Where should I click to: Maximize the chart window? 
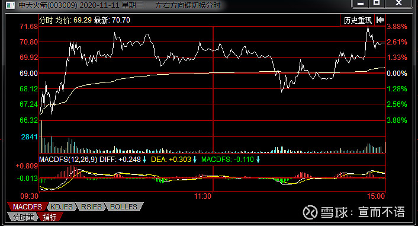pyautogui.click(x=377, y=3)
